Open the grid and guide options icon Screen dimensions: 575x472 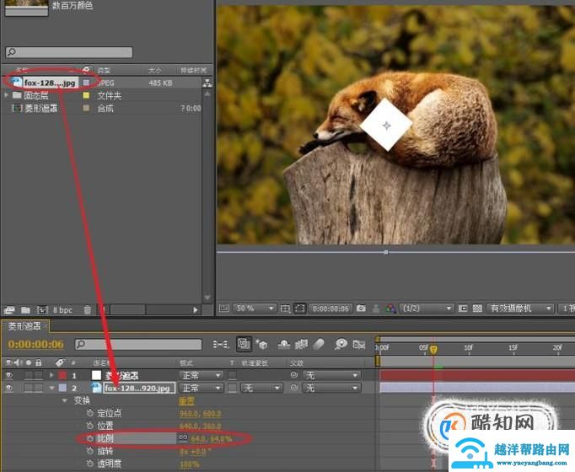click(x=285, y=308)
